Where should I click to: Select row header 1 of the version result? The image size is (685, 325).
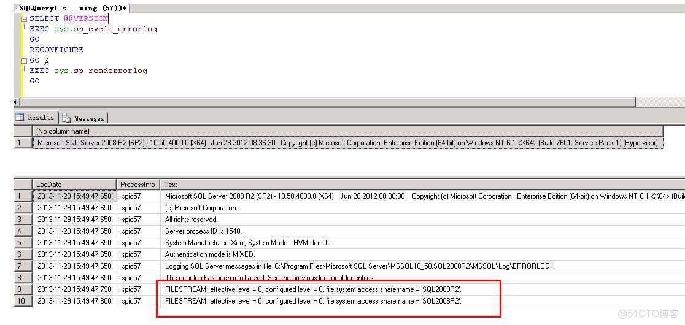[23, 143]
